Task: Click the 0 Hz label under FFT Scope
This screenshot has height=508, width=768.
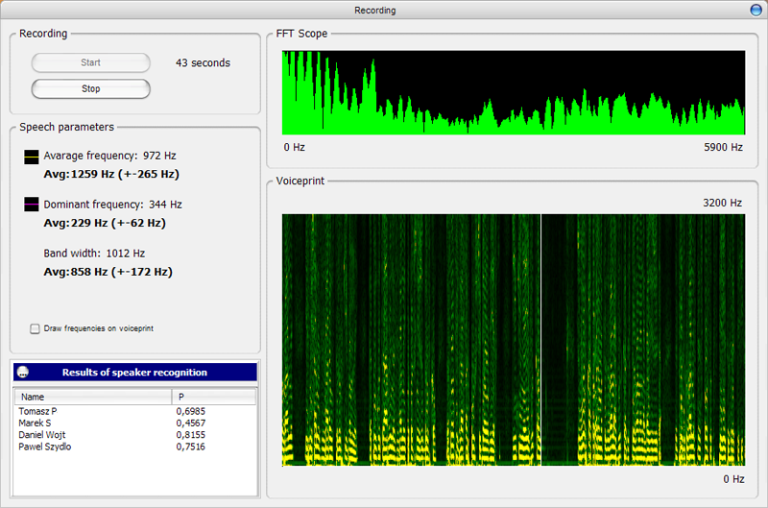Action: (x=295, y=148)
